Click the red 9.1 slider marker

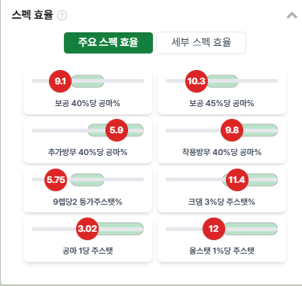[x=60, y=81]
